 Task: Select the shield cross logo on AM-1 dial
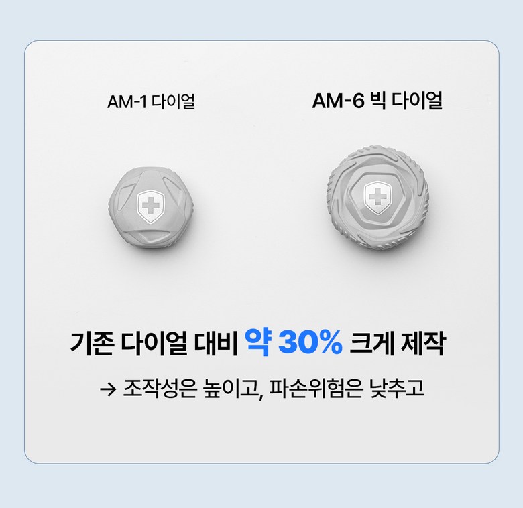pyautogui.click(x=151, y=206)
